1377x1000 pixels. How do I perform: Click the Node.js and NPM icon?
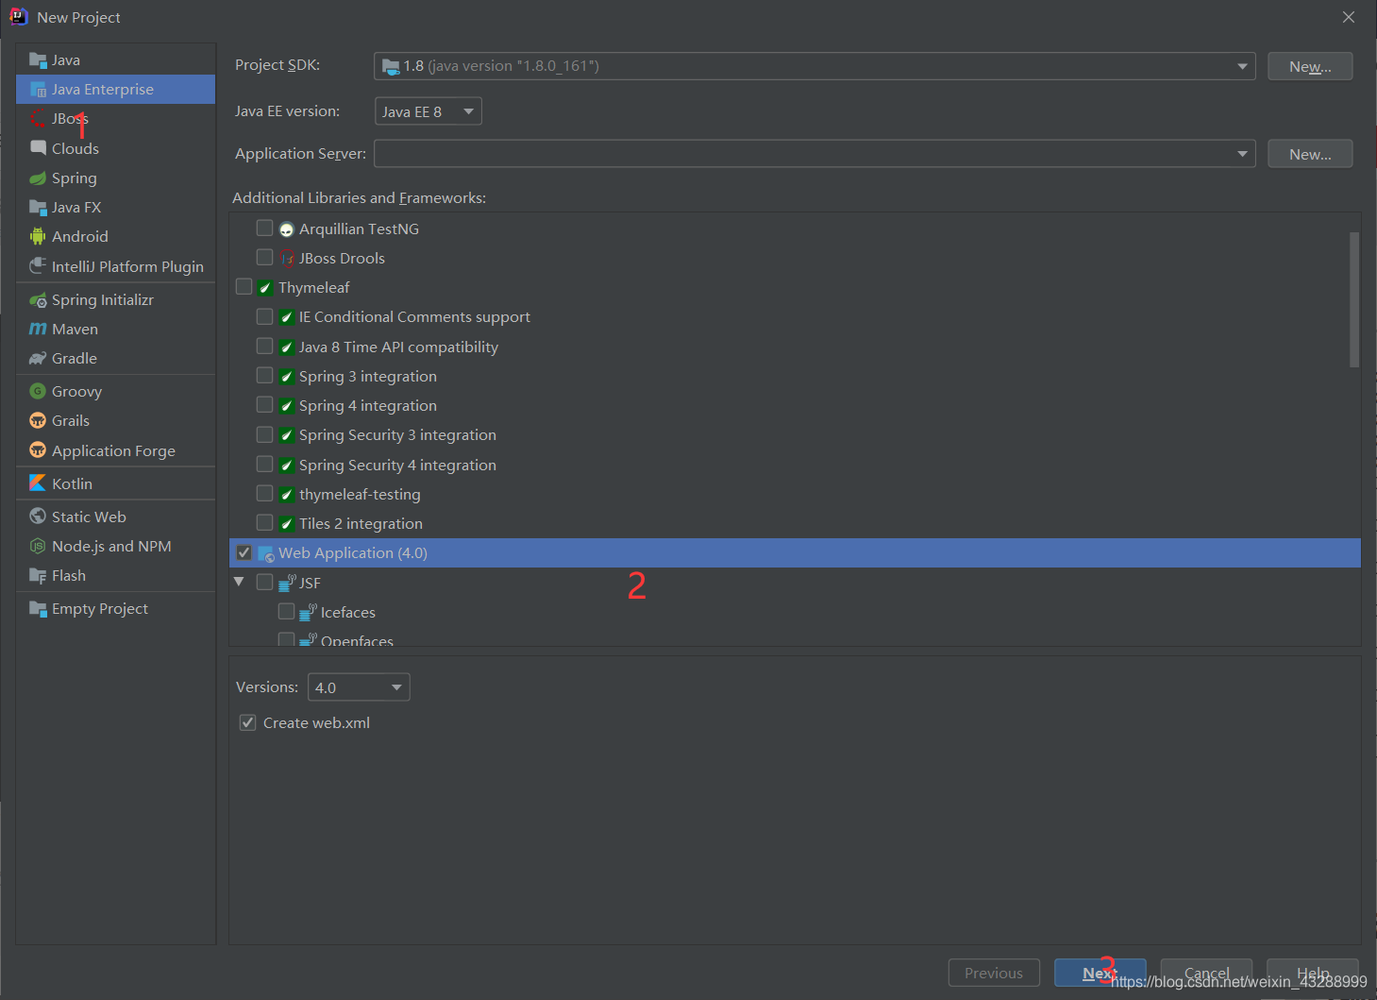click(x=38, y=546)
